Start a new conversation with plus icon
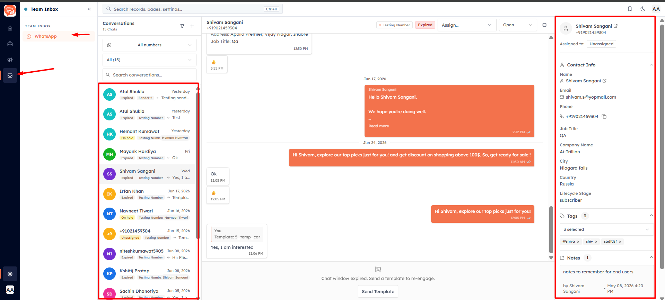Image resolution: width=665 pixels, height=300 pixels. click(192, 26)
